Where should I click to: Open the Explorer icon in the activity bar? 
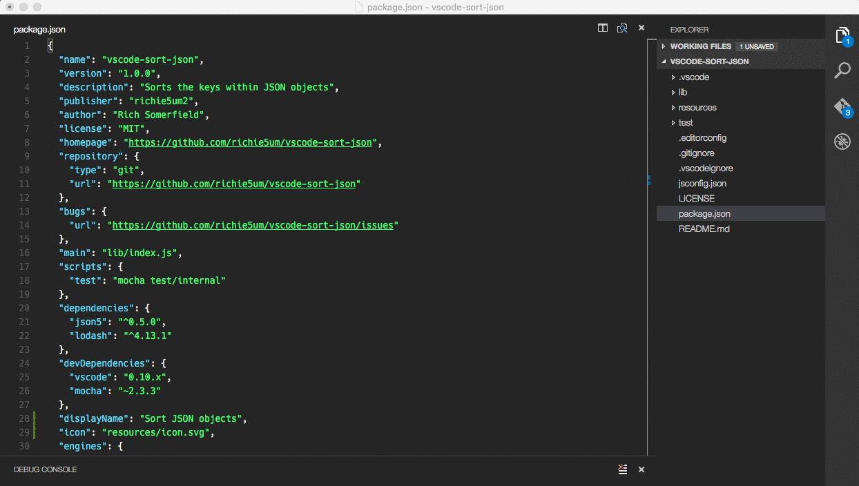pyautogui.click(x=842, y=35)
